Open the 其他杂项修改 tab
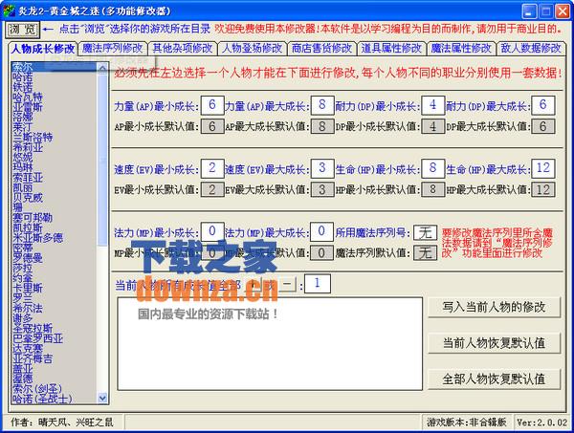 click(x=183, y=49)
